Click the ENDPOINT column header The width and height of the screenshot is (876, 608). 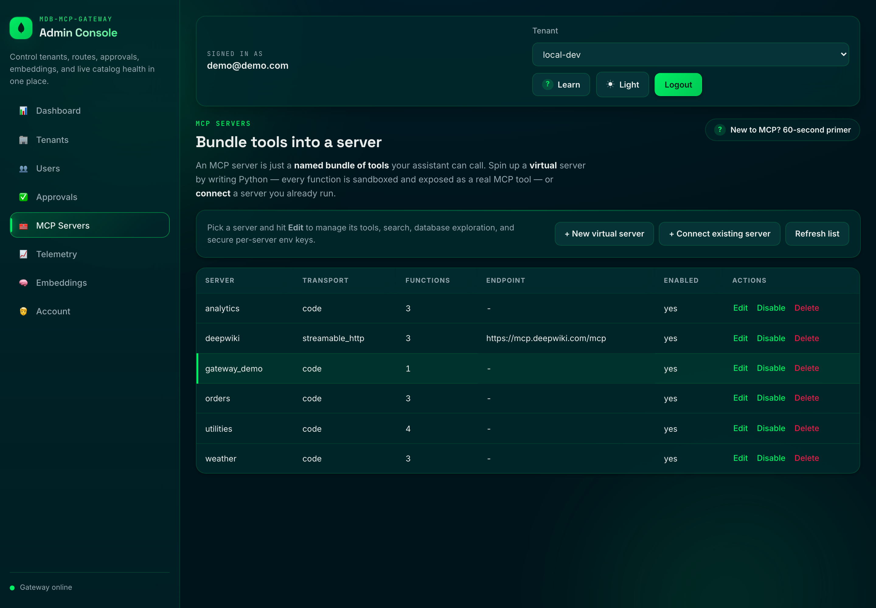[x=506, y=280]
